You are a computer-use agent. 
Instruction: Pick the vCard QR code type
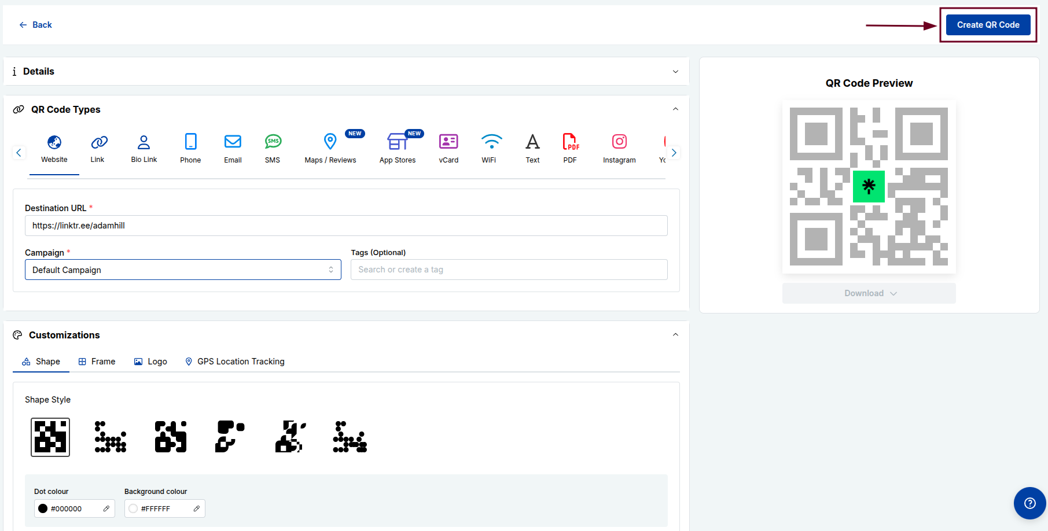(x=448, y=148)
